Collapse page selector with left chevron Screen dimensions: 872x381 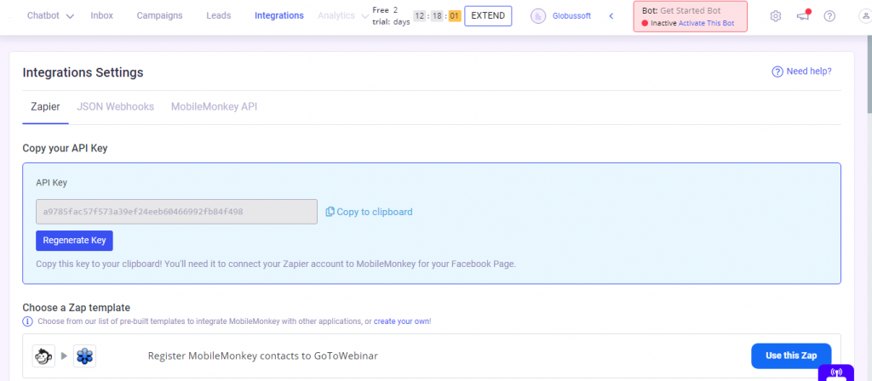pos(611,16)
